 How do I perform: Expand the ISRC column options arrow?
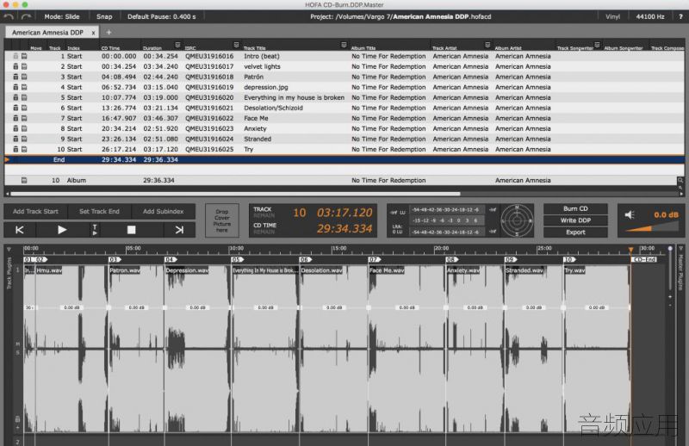[x=236, y=45]
